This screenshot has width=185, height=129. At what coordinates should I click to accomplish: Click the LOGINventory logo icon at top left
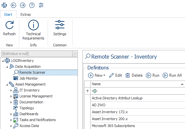[4, 5]
